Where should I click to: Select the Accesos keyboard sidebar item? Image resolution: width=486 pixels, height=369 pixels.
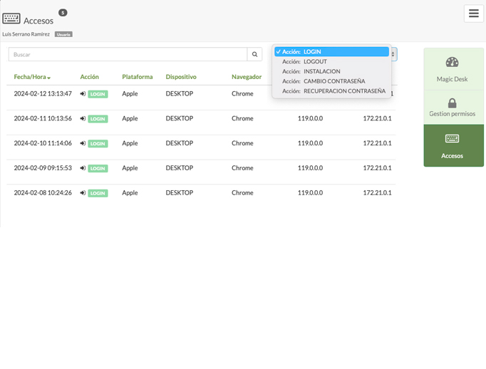coord(453,145)
